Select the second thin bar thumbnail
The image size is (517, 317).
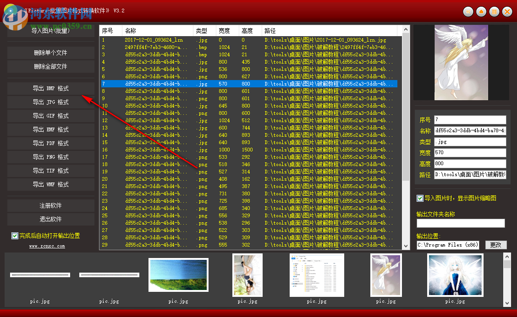pos(109,275)
